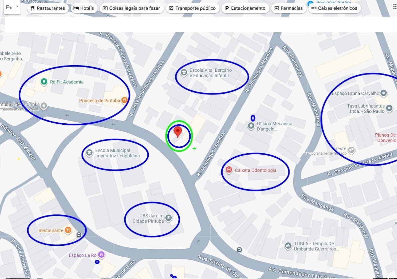Click the Persianas Sartini marker at top

coord(310,3)
